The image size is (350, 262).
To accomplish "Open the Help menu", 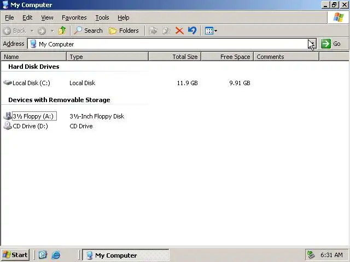I will point(123,17).
